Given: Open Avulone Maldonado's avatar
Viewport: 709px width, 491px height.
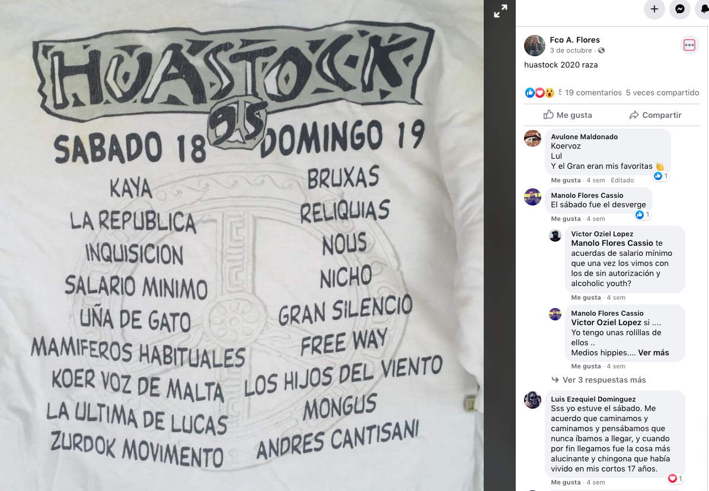Looking at the screenshot, I should [533, 138].
